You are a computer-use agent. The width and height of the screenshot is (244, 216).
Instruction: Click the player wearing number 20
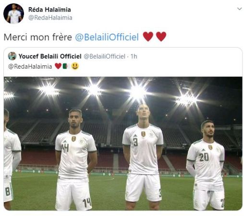[207, 166]
